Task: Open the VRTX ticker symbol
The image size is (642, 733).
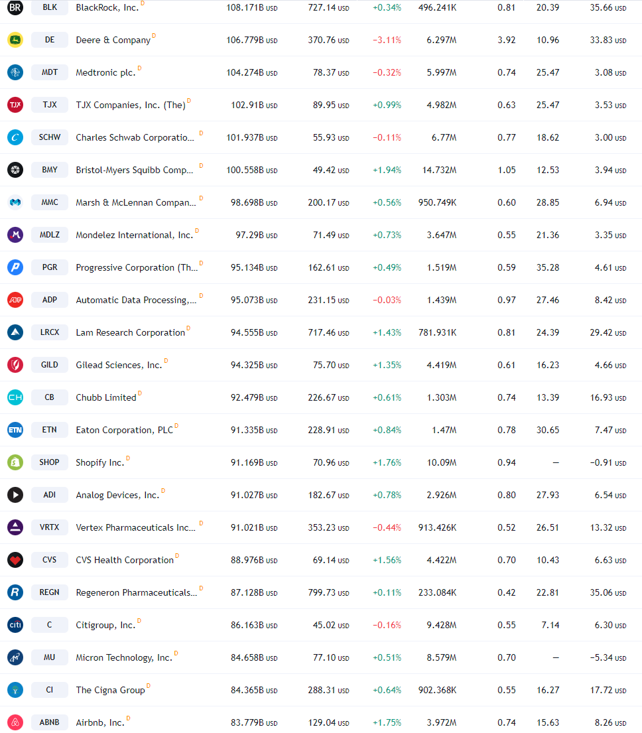Action: (x=50, y=527)
